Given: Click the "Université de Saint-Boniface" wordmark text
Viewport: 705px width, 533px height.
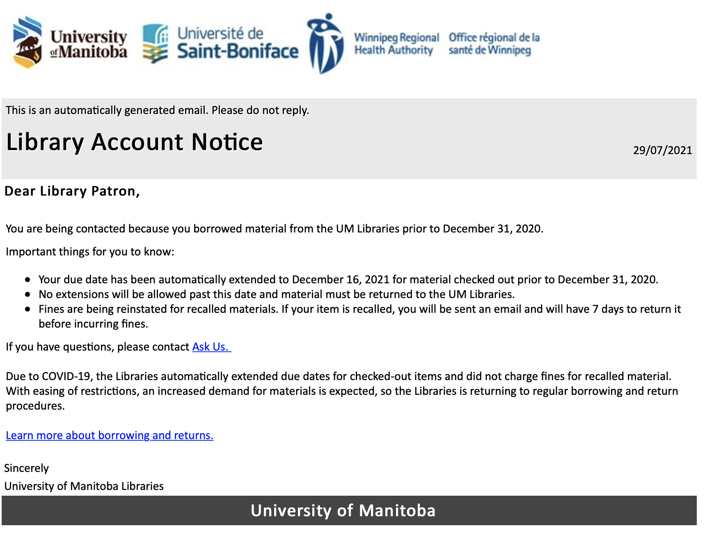Looking at the screenshot, I should click(x=237, y=43).
